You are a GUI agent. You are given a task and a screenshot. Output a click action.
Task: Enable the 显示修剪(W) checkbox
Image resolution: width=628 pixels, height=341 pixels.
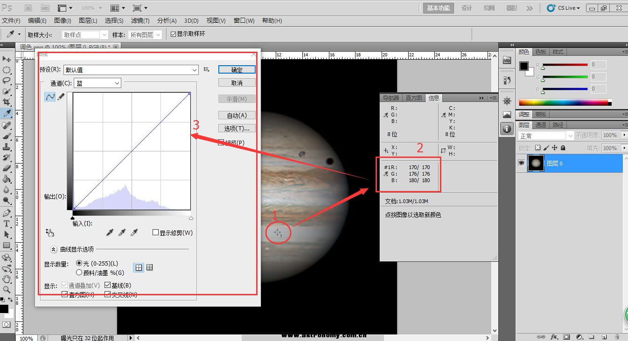coord(156,232)
